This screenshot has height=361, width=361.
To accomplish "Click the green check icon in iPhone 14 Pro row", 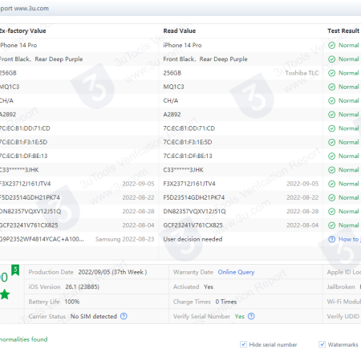I will (x=331, y=45).
